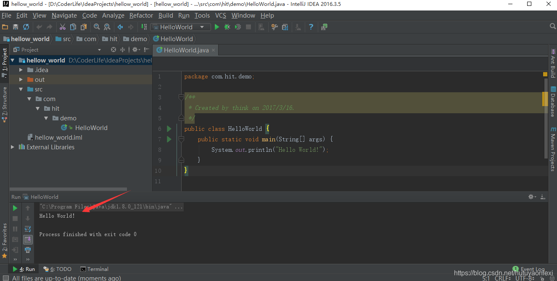Click the 4: Run bottom tab
This screenshot has height=281, width=557.
[24, 269]
